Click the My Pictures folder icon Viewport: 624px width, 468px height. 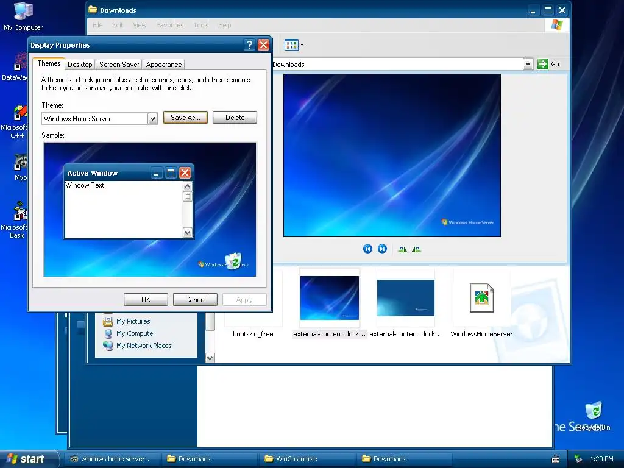pyautogui.click(x=107, y=321)
